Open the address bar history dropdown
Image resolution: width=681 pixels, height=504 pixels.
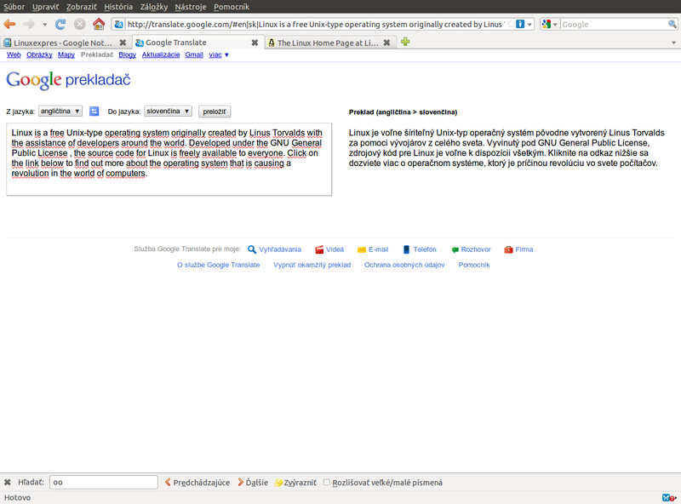pos(529,25)
